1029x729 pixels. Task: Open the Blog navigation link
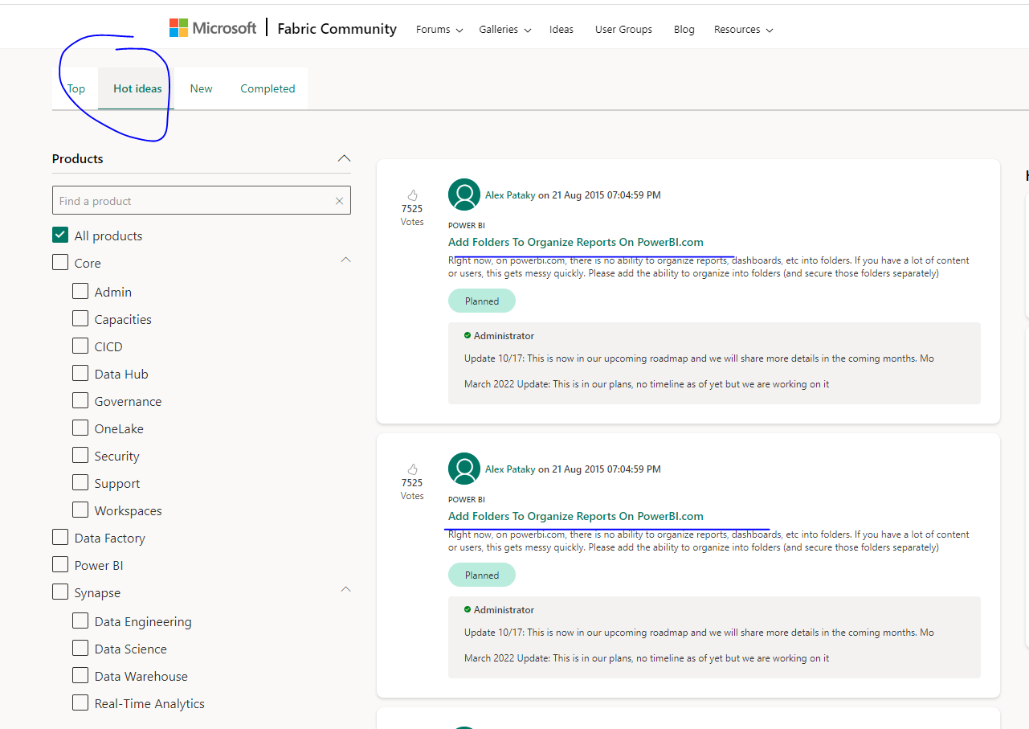click(x=684, y=30)
